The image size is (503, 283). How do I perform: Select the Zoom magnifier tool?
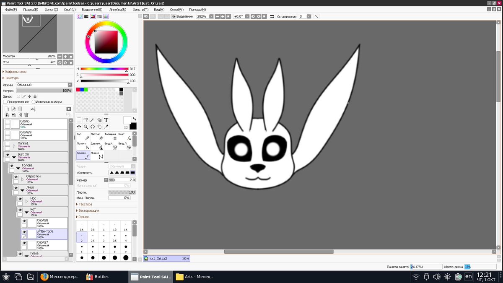(86, 127)
